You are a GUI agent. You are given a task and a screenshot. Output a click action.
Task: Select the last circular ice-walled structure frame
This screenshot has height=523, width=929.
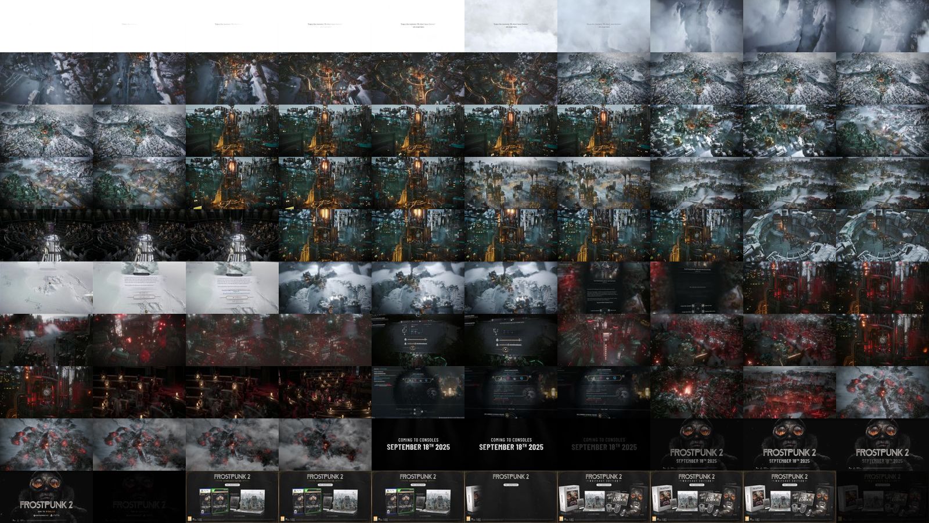click(883, 235)
